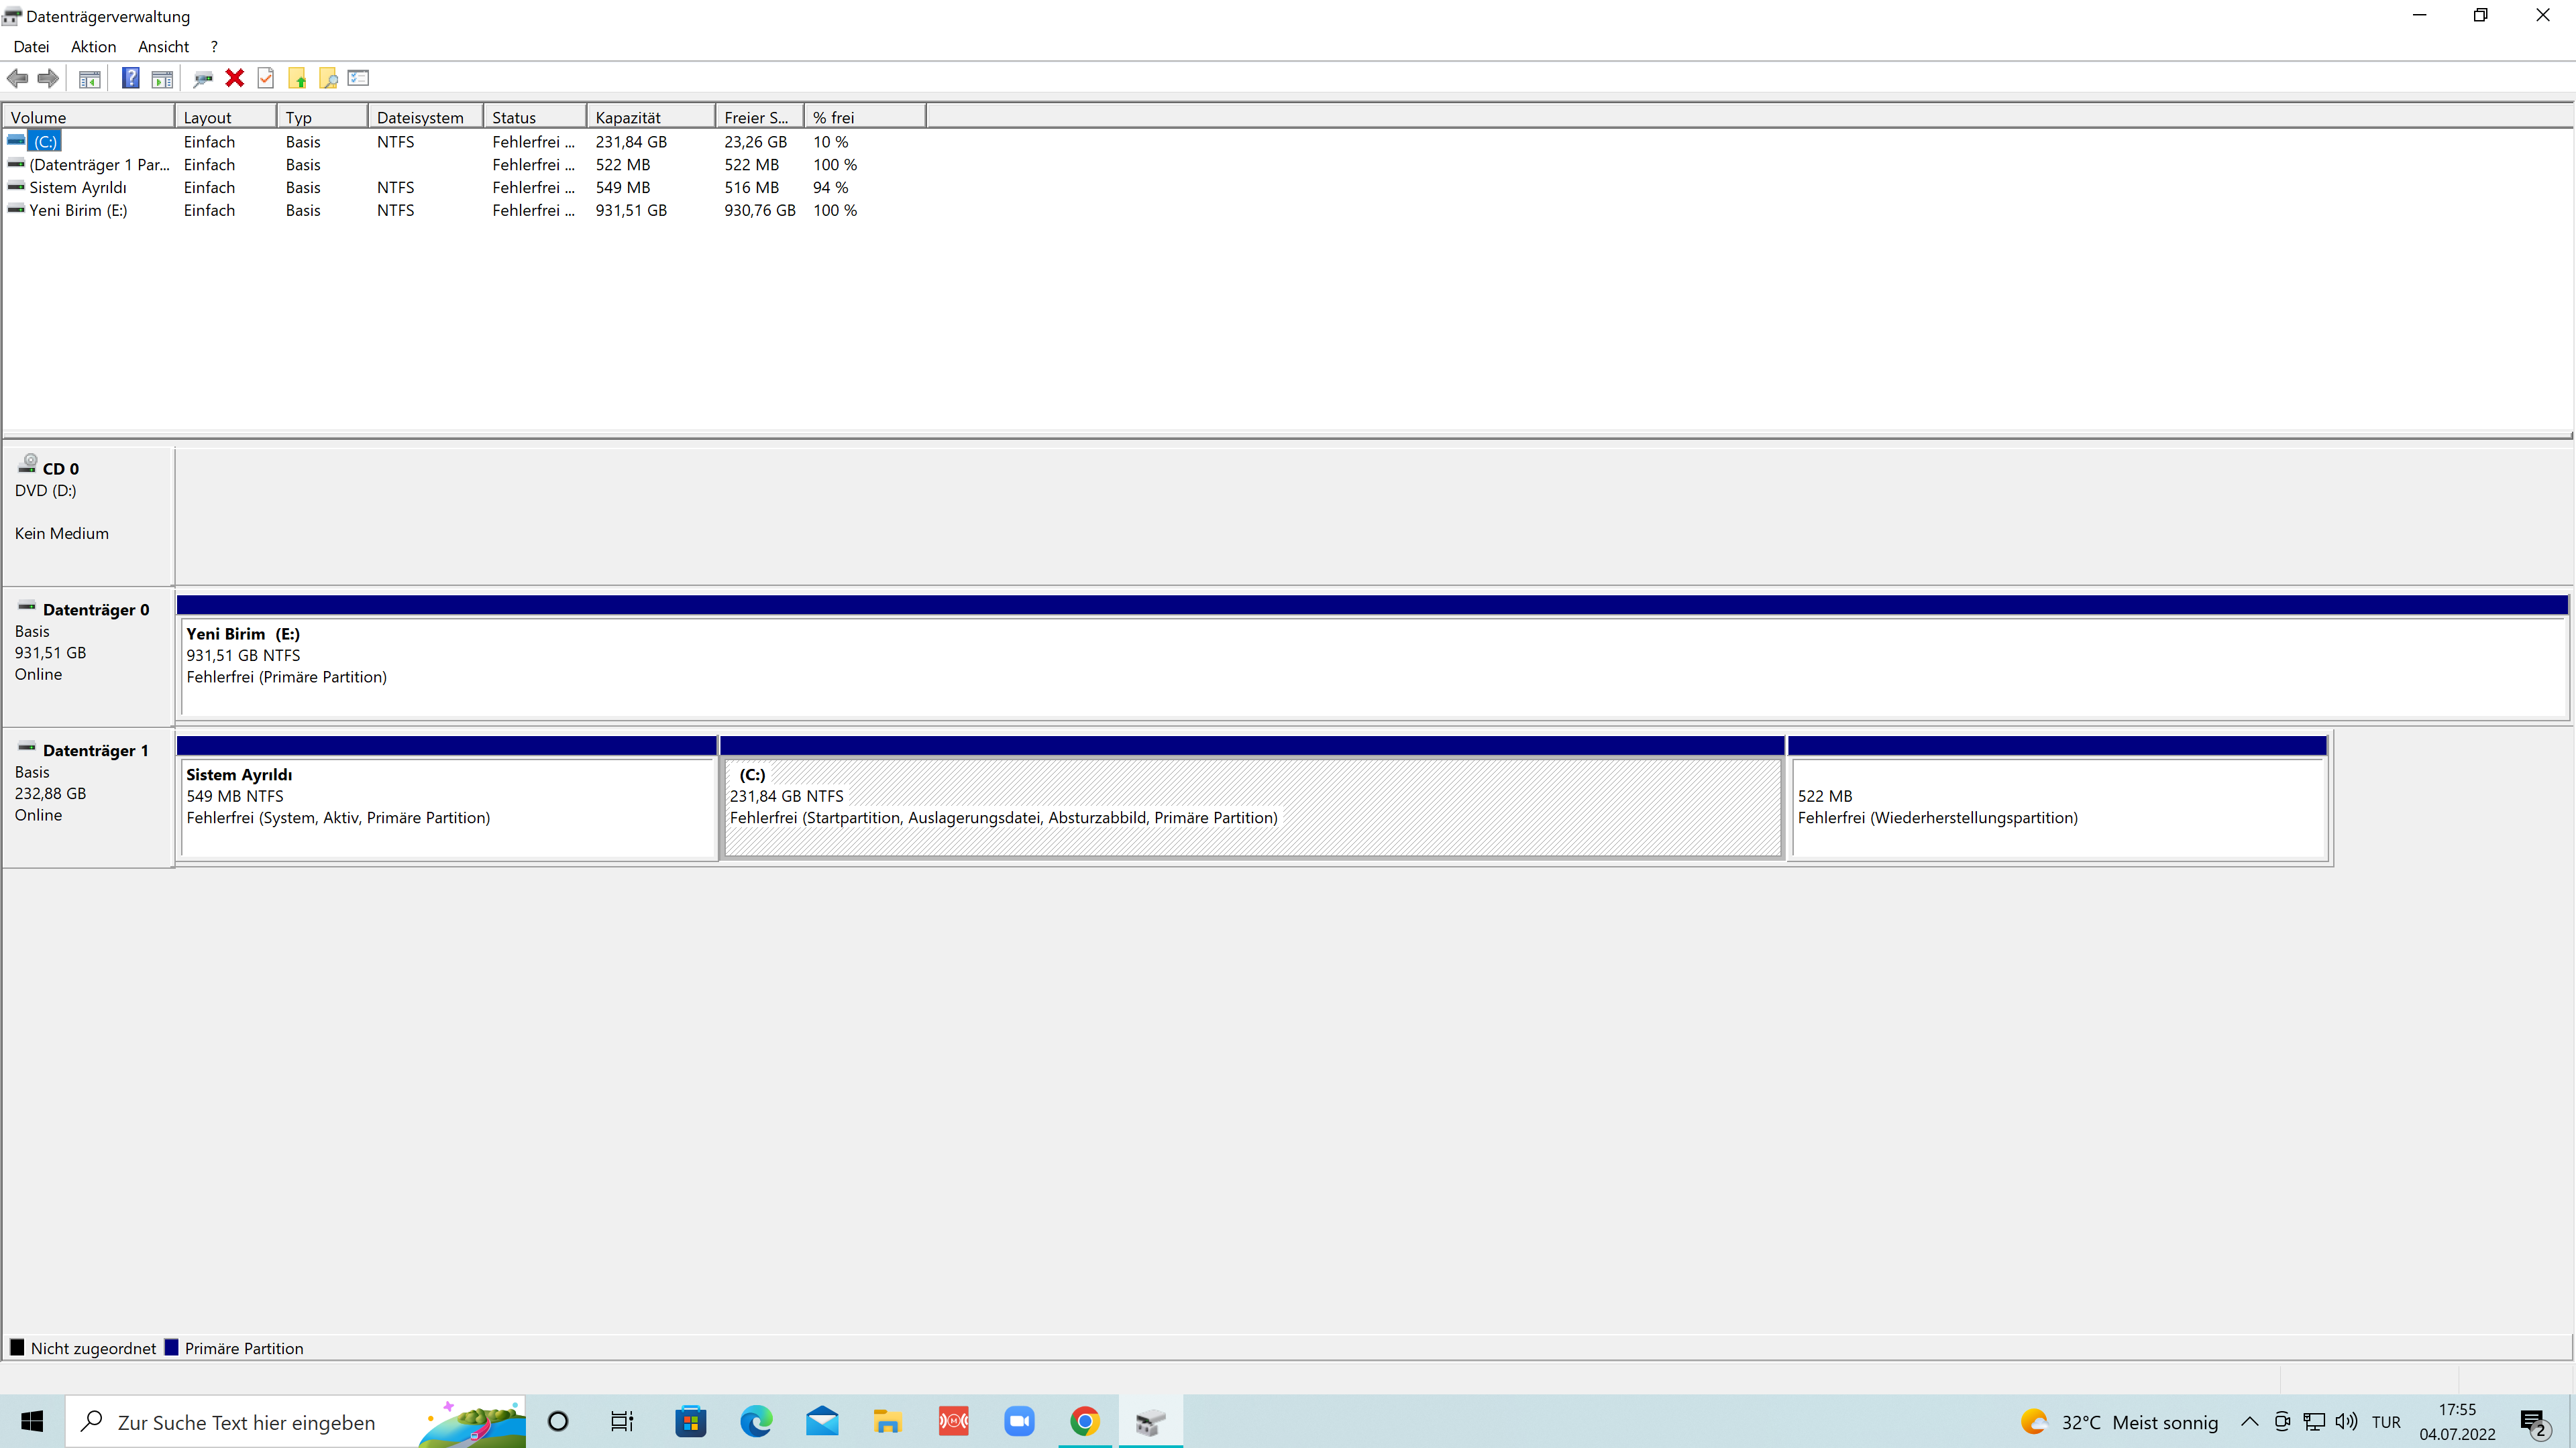The height and width of the screenshot is (1448, 2576).
Task: Open the blue Help question mark icon
Action: click(131, 78)
